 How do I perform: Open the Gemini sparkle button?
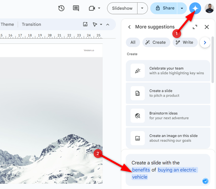pyautogui.click(x=195, y=8)
